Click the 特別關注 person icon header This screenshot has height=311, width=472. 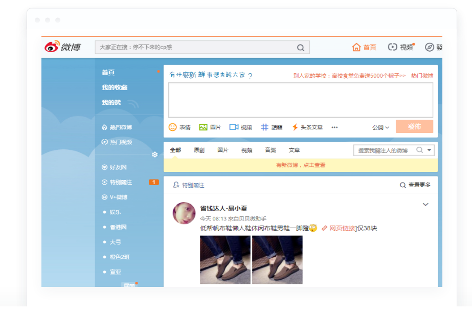176,185
